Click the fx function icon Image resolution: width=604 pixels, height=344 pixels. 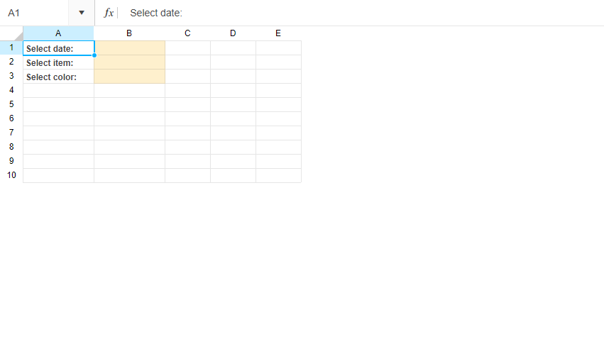click(x=109, y=13)
